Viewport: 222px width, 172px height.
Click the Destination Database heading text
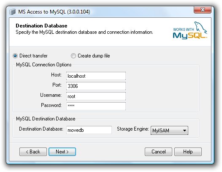41,26
